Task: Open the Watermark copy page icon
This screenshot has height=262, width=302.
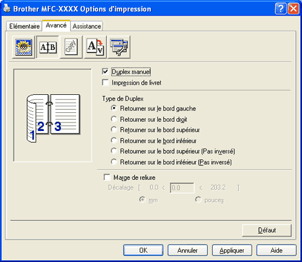Action: (x=71, y=47)
